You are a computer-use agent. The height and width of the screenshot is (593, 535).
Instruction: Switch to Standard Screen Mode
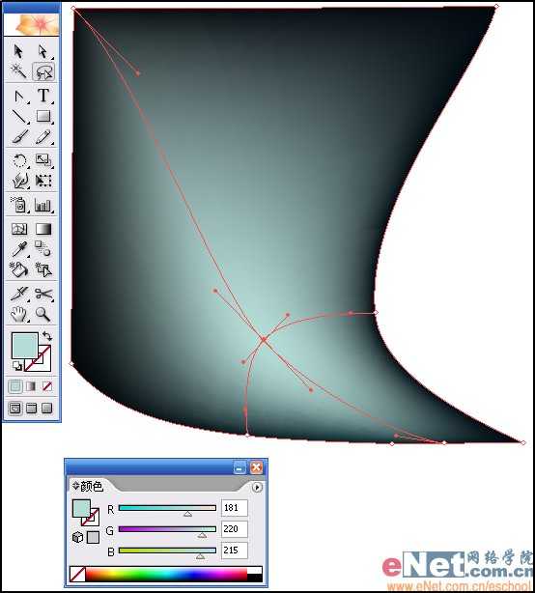pos(15,409)
